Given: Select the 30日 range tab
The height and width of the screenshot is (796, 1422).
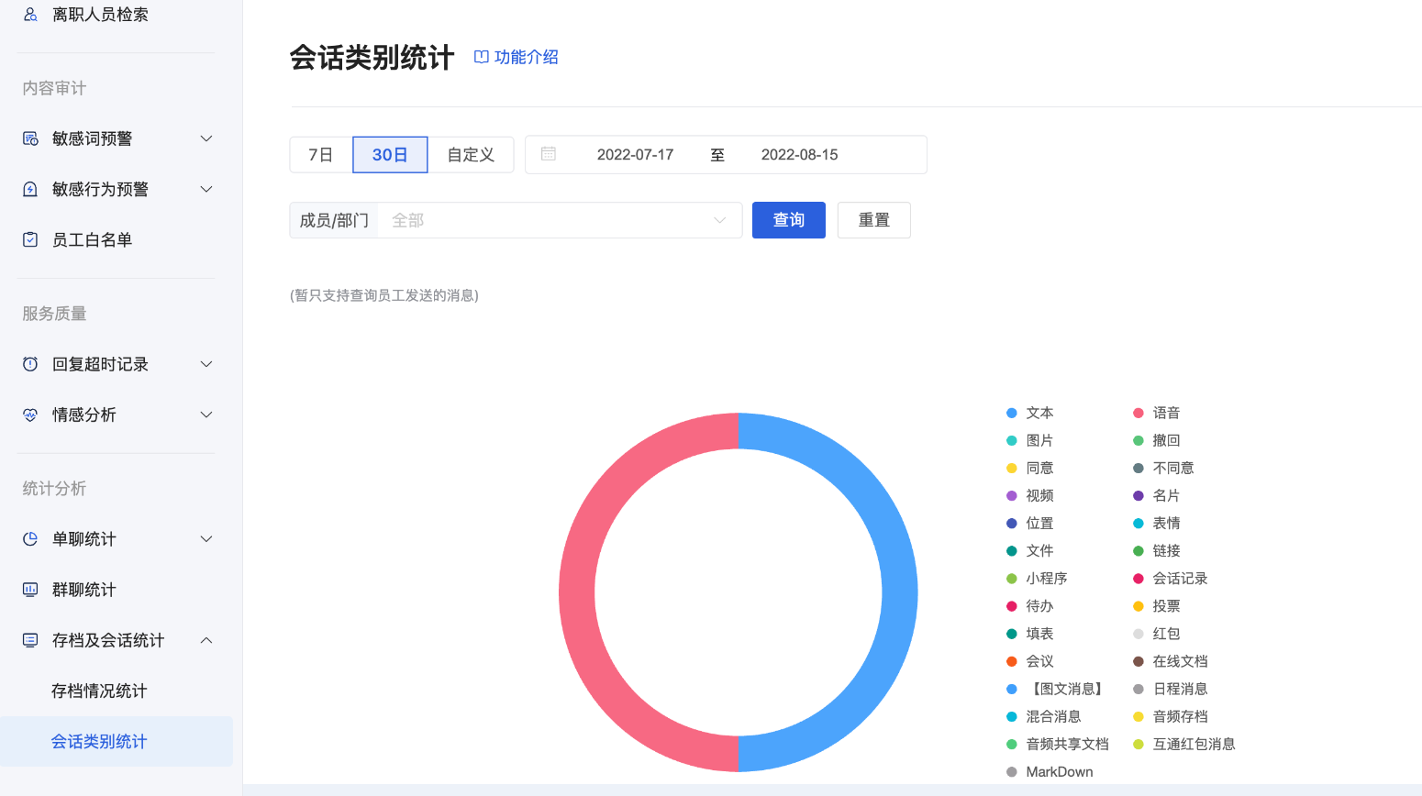Looking at the screenshot, I should (390, 155).
